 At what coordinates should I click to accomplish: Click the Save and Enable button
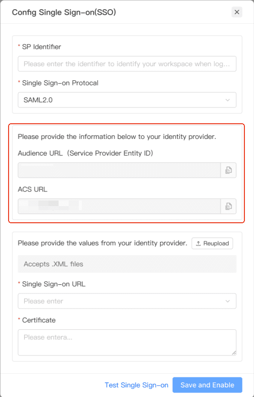point(208,385)
